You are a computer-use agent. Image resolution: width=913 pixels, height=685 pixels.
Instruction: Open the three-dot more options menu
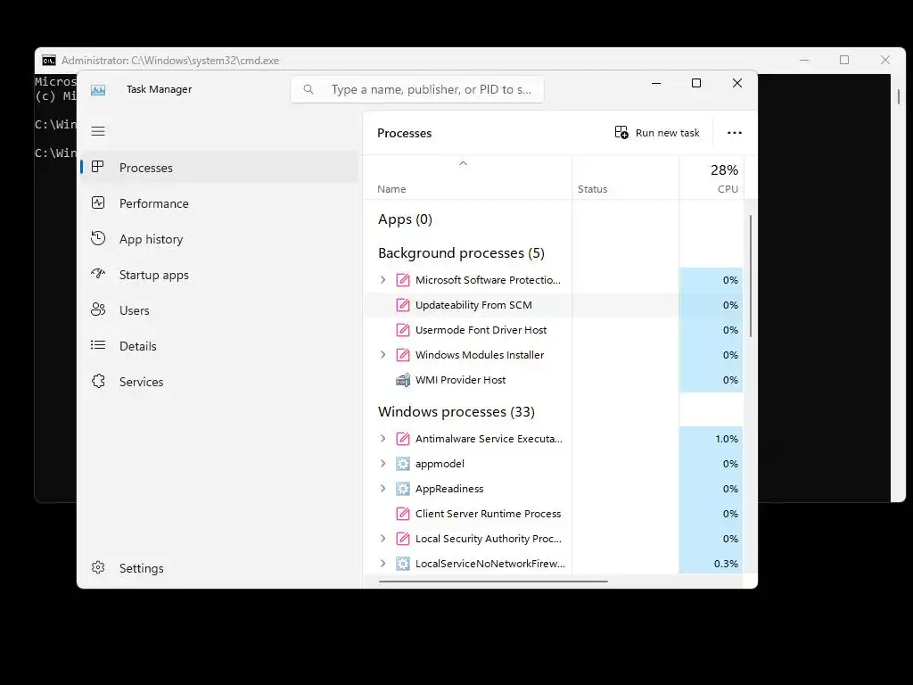pyautogui.click(x=735, y=133)
